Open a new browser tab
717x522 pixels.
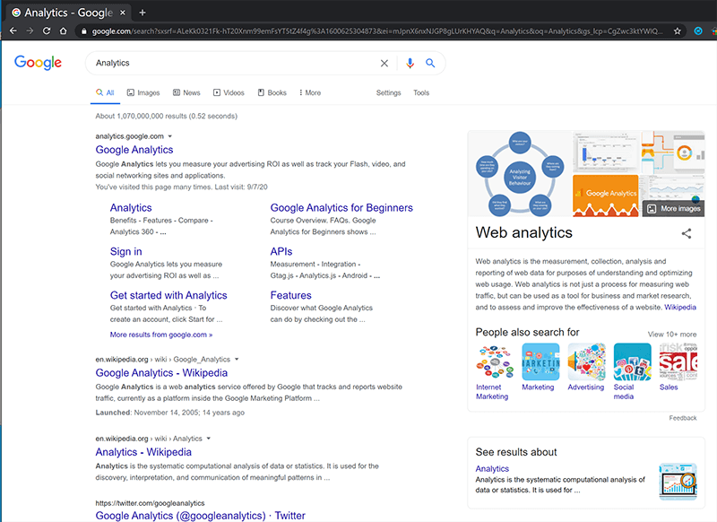click(143, 13)
